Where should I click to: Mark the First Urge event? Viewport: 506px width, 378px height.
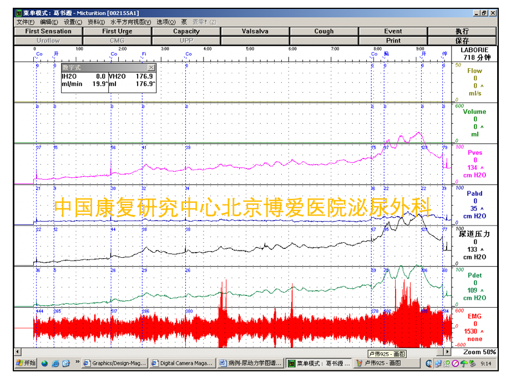[x=117, y=31]
